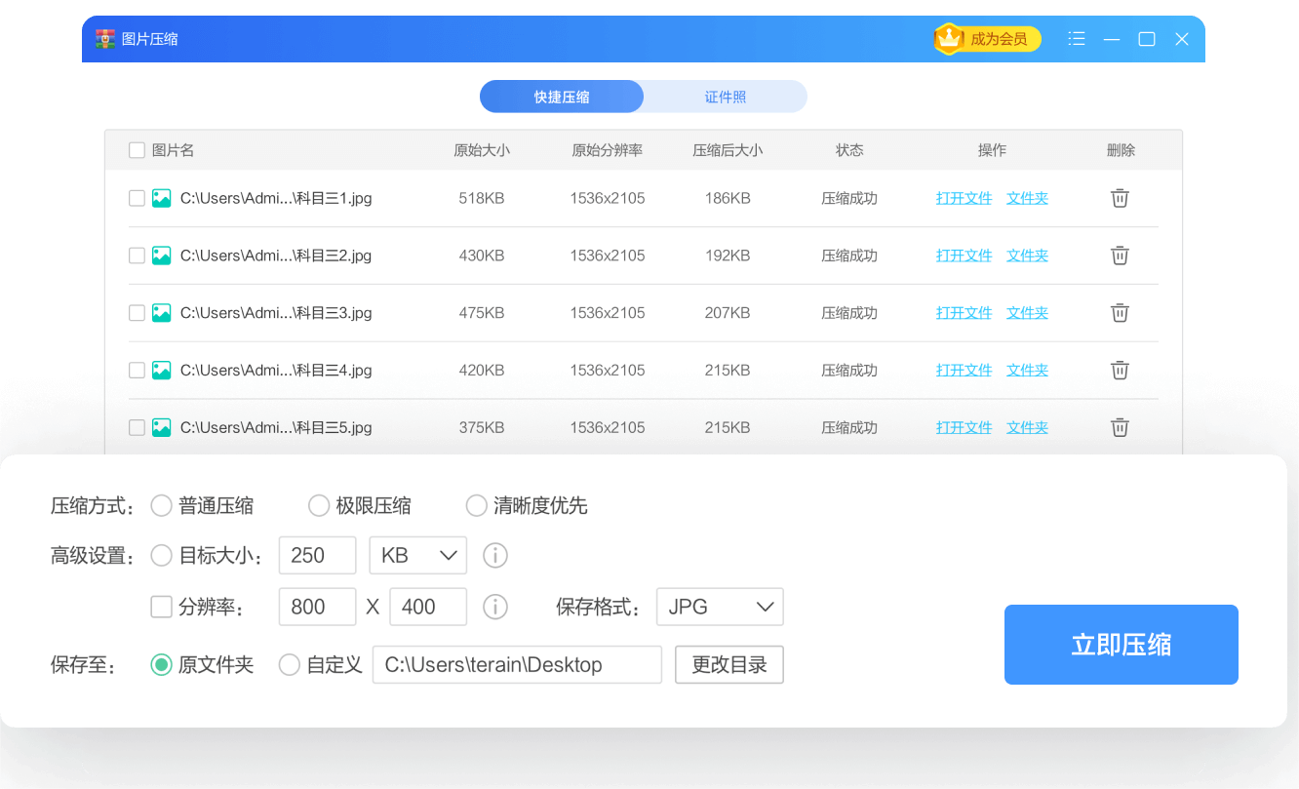Click the 原始分辨率 column header
Viewport: 1299px width, 789px height.
tap(608, 150)
